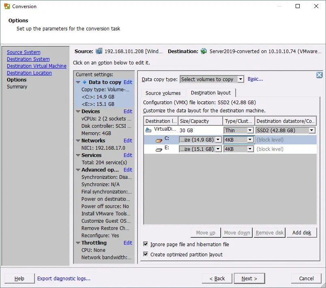The image size is (326, 288).
Task: Switch to the Source volumes tab
Action: tap(163, 93)
